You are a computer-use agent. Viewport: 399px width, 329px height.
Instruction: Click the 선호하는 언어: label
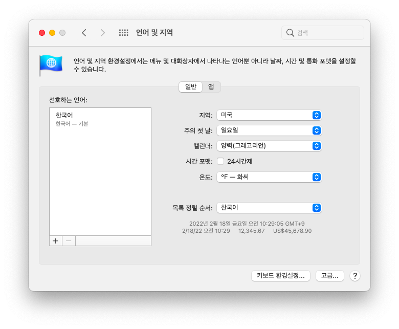[68, 100]
